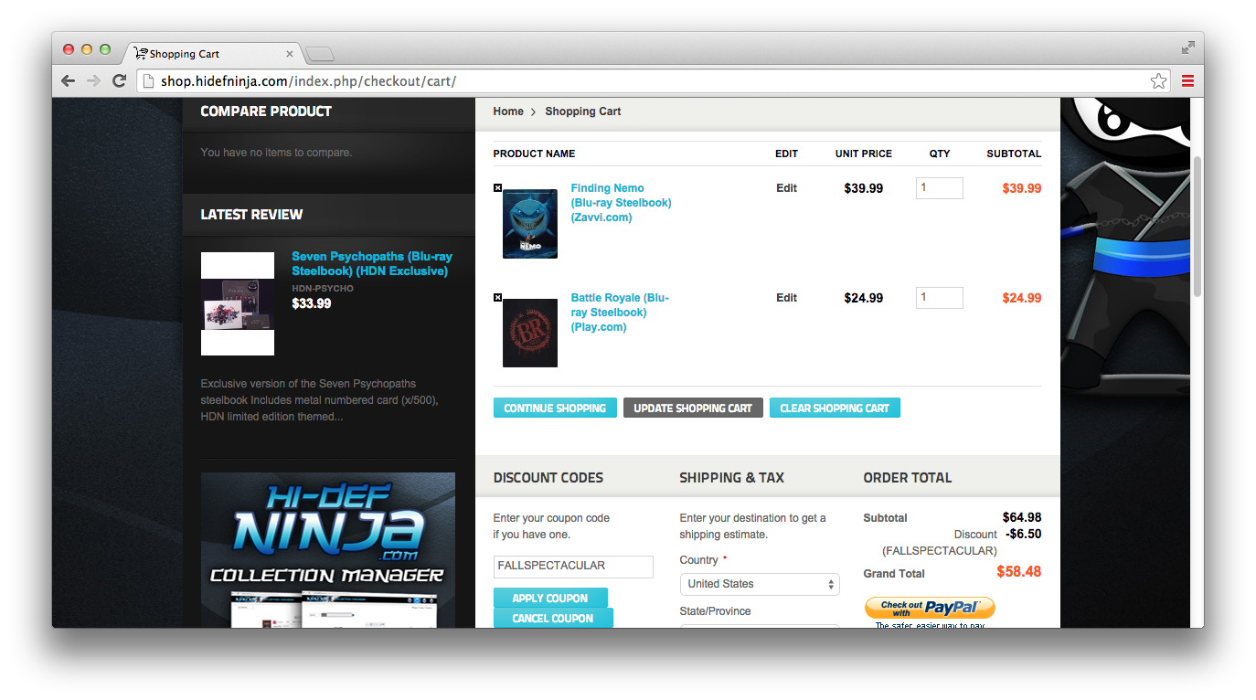
Task: Click the $64.98 subtotal amount
Action: tap(1022, 517)
